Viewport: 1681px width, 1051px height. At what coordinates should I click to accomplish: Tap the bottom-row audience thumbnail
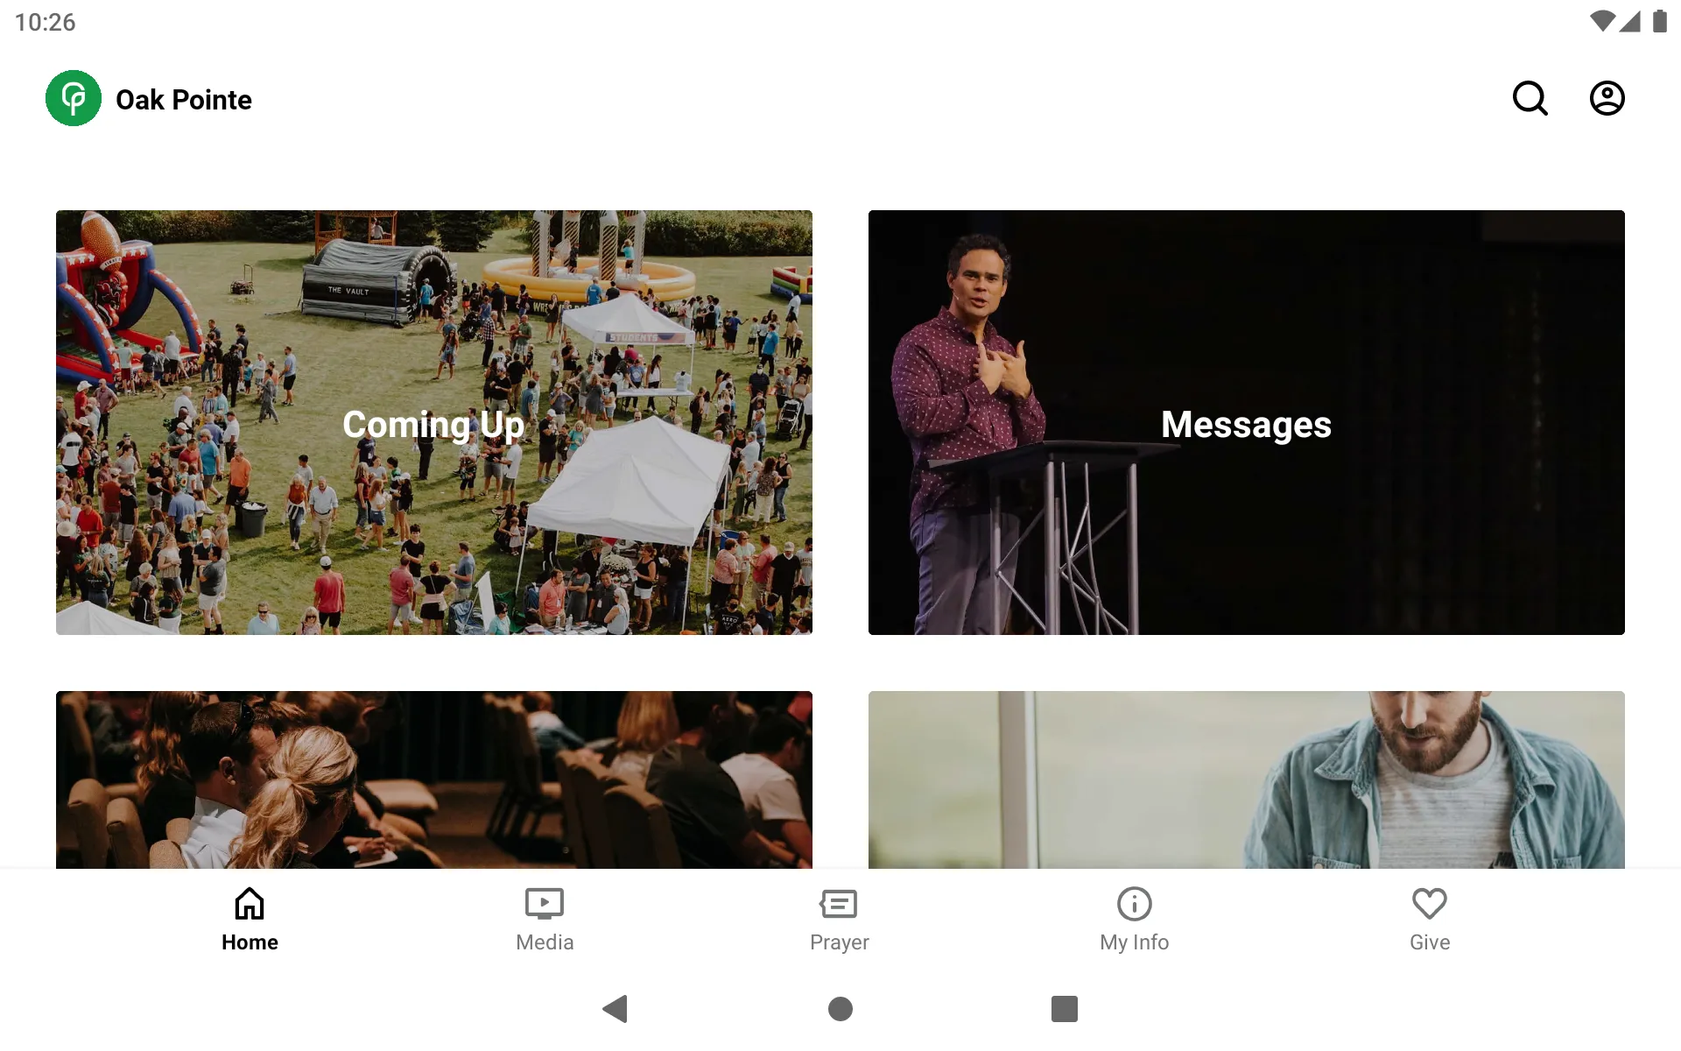(x=434, y=779)
